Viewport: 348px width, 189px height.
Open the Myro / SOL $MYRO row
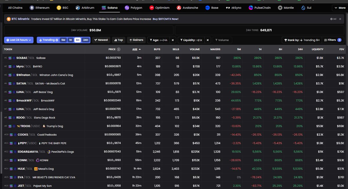(174, 66)
